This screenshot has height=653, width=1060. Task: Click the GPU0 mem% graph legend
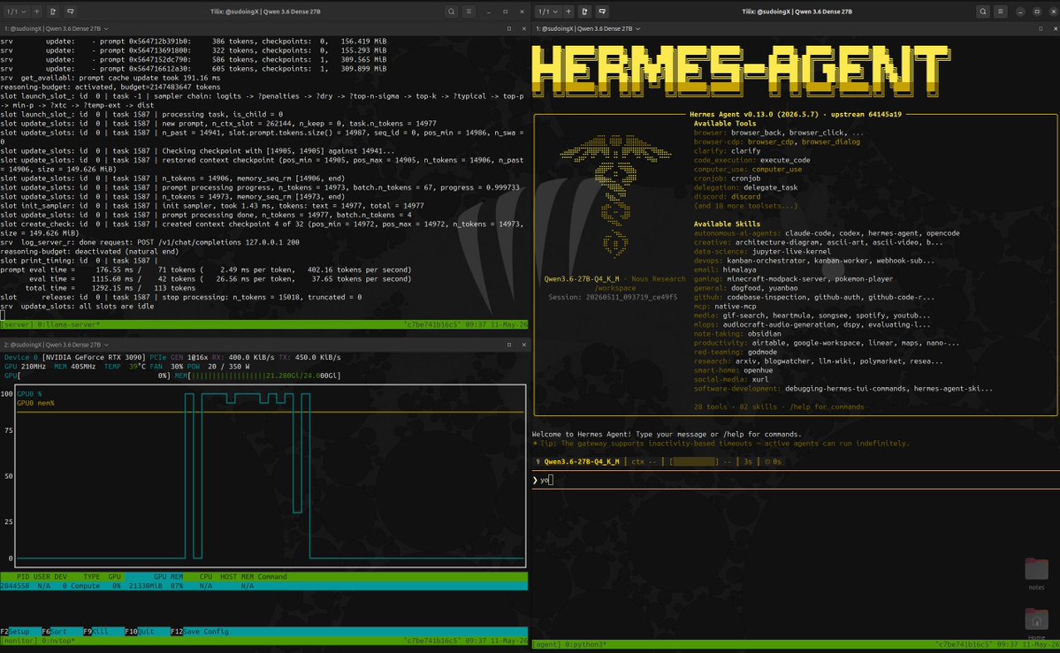click(35, 403)
